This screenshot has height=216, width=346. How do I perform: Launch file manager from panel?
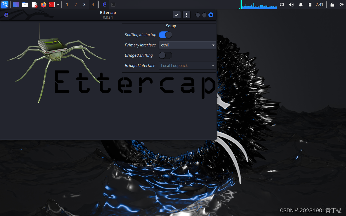click(x=25, y=5)
